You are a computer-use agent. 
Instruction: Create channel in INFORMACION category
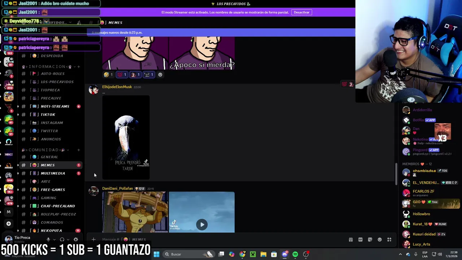pyautogui.click(x=79, y=66)
